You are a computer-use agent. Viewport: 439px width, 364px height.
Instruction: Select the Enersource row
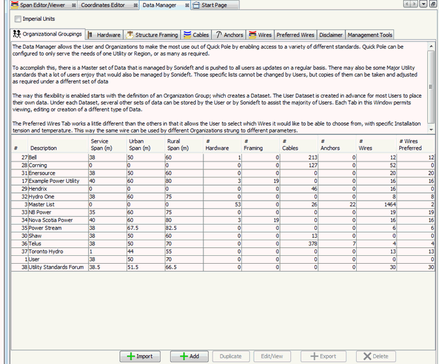point(223,173)
